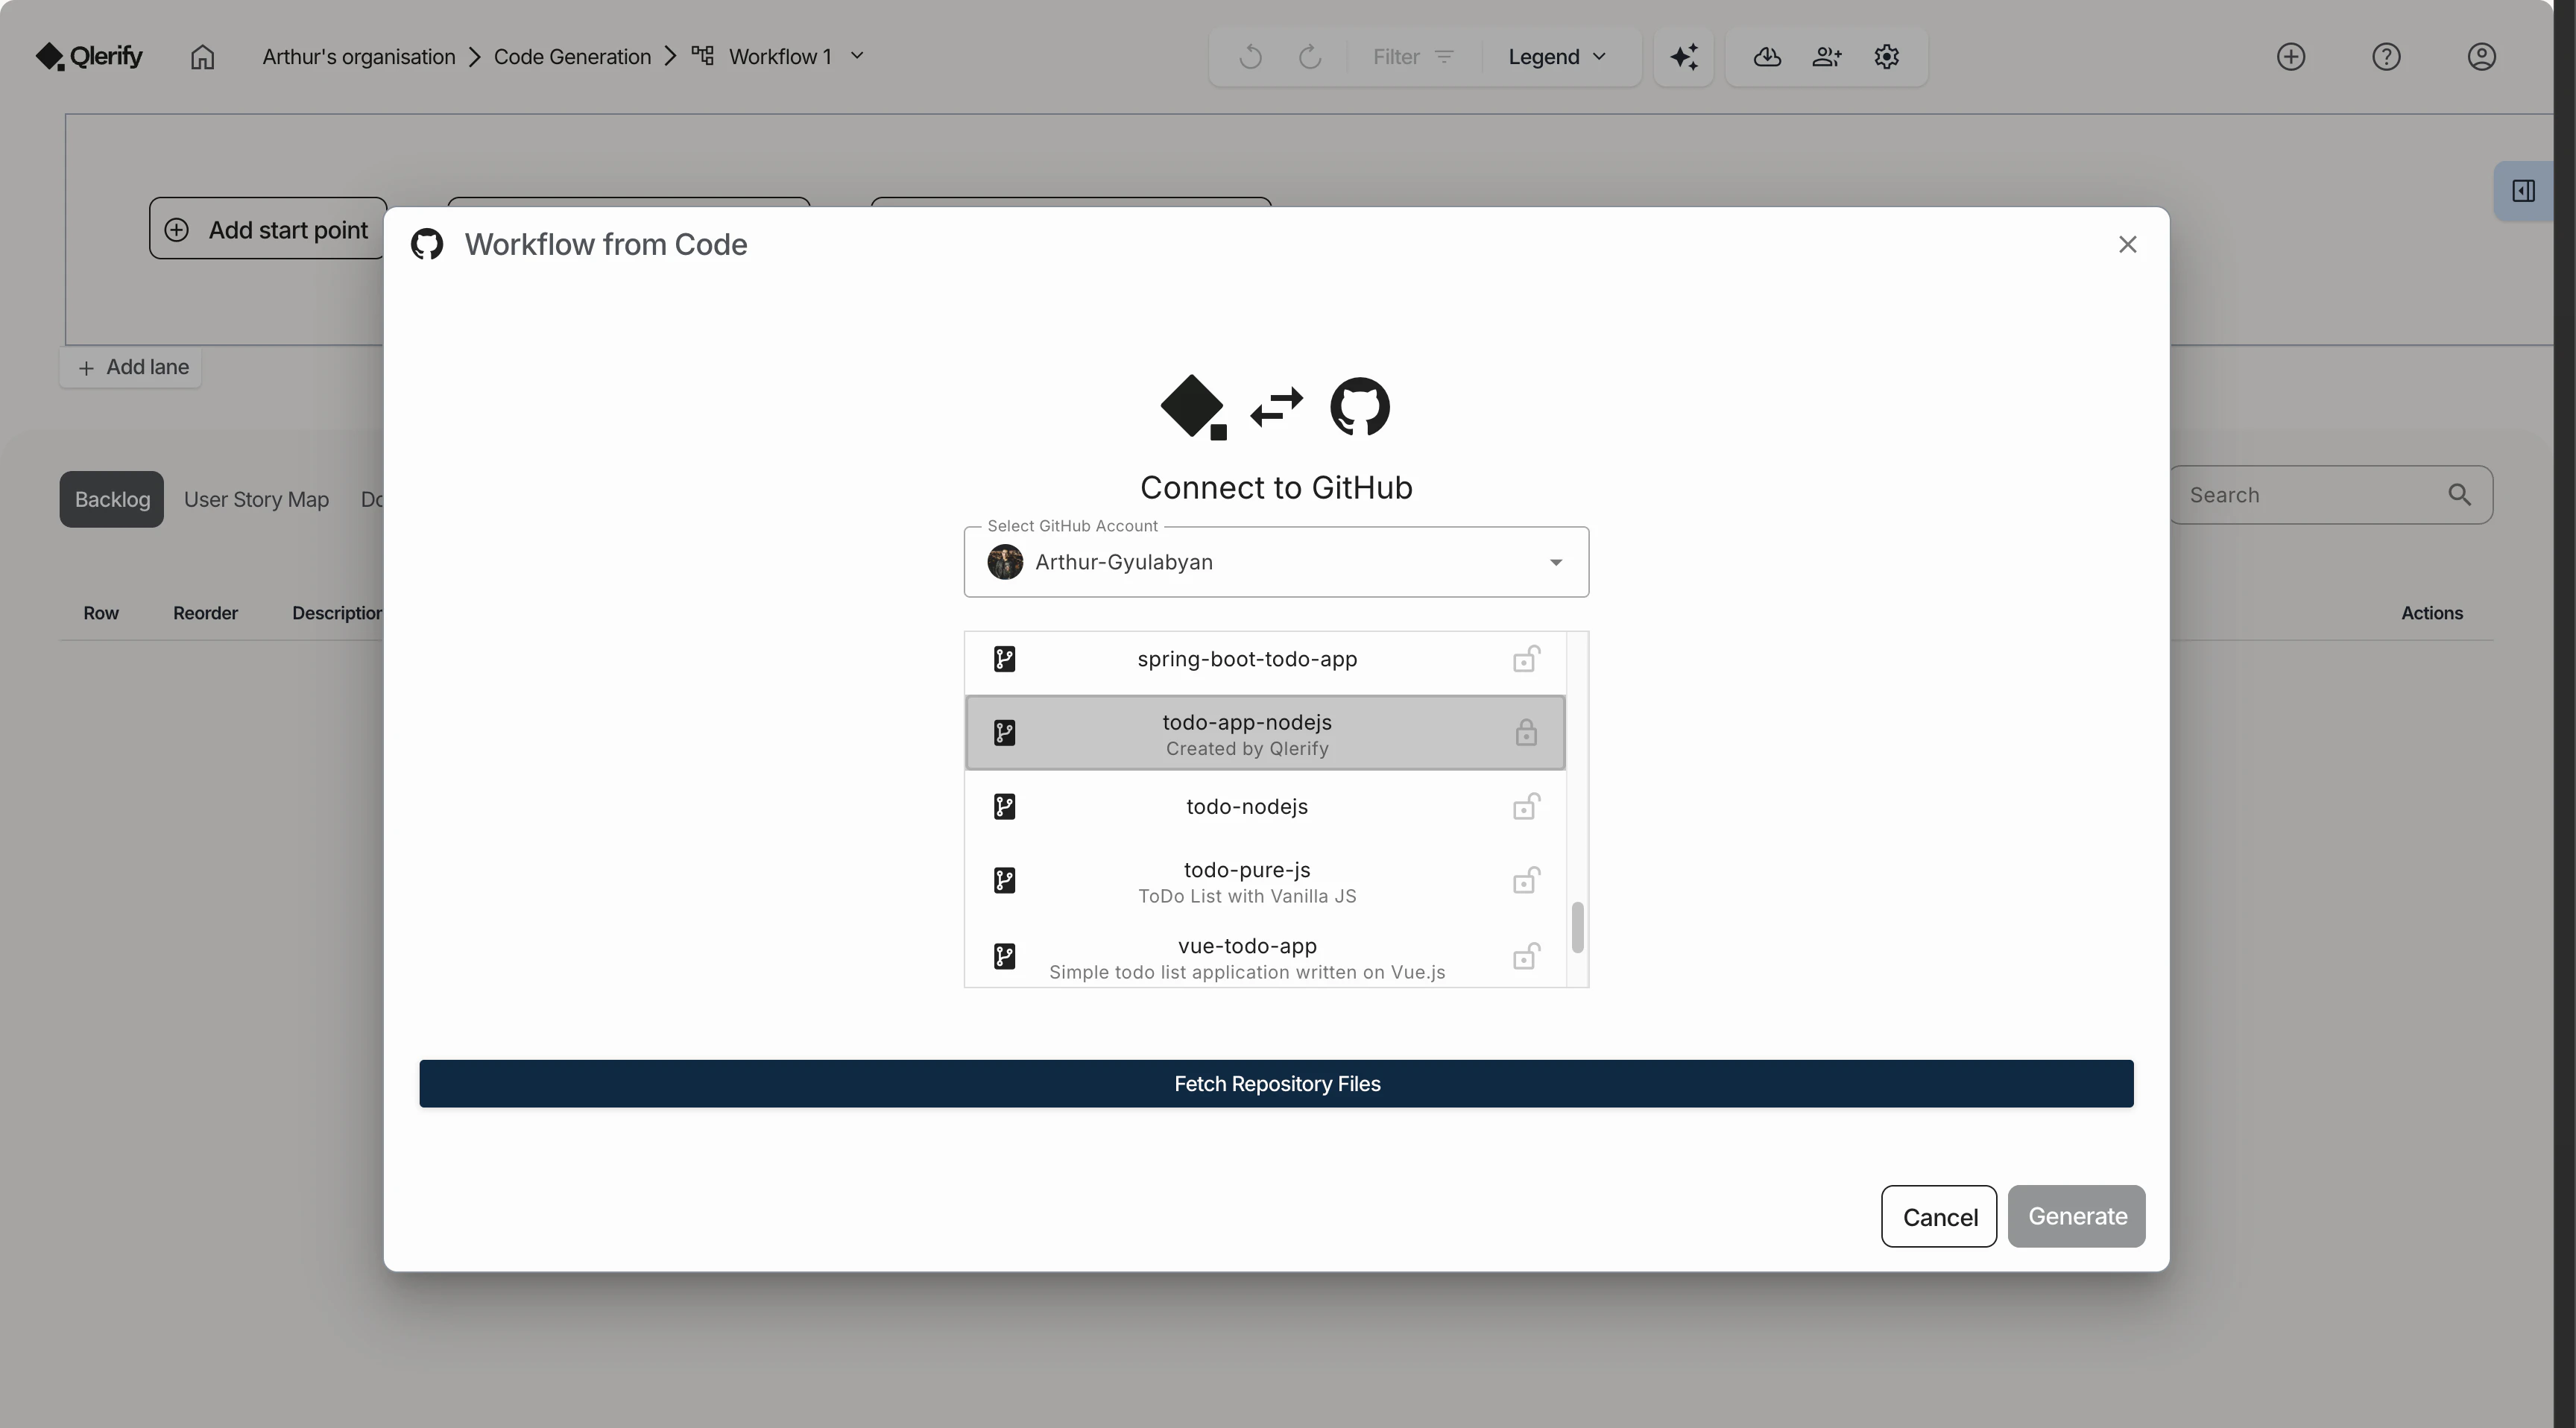Select the Backlog tab
The image size is (2576, 1428).
pos(111,498)
